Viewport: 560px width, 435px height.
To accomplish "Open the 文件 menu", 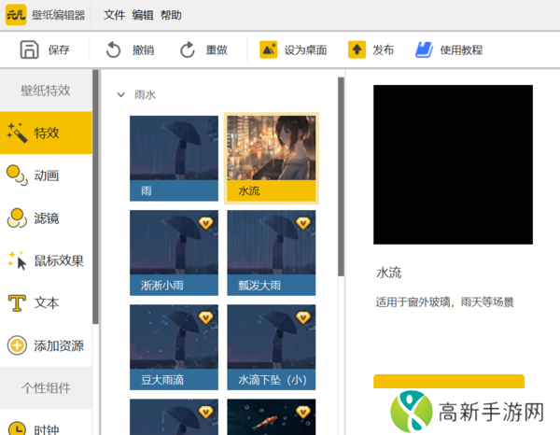I will tap(114, 15).
